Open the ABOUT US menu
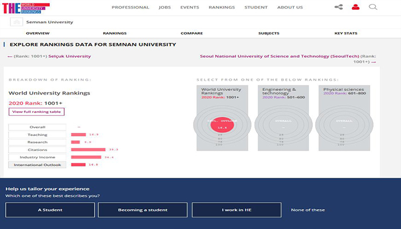The height and width of the screenshot is (229, 401). coord(290,7)
